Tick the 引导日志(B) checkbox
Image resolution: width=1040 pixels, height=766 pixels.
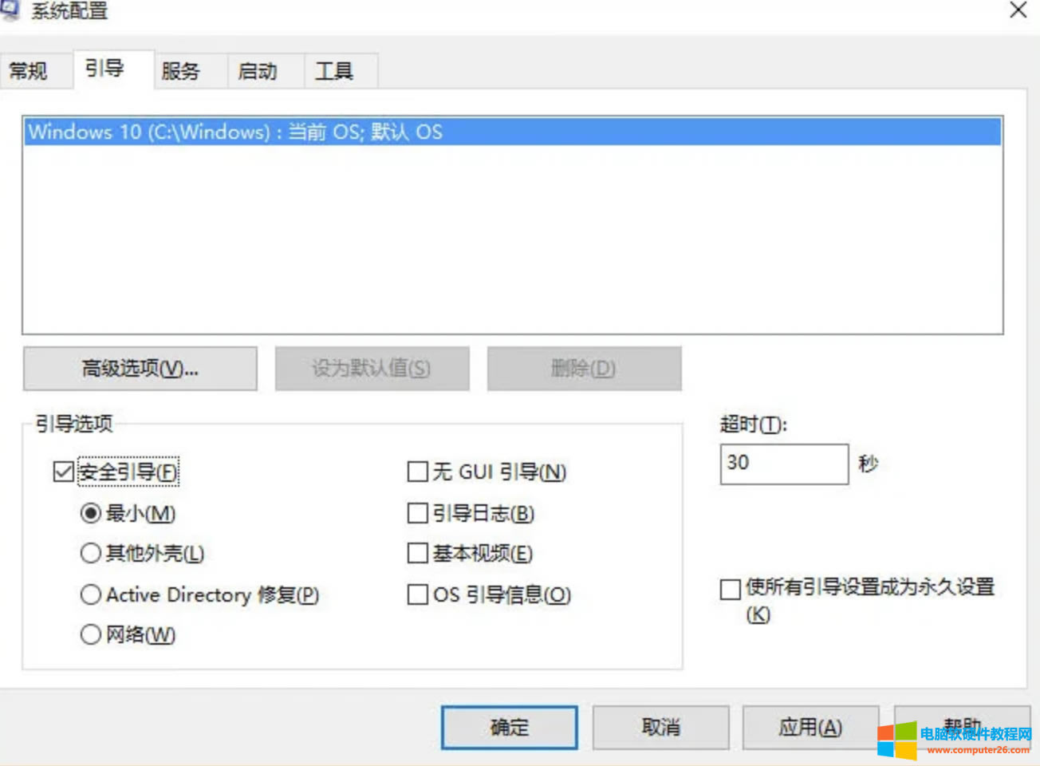tap(417, 513)
